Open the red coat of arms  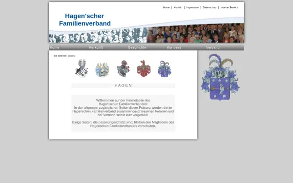pyautogui.click(x=144, y=68)
